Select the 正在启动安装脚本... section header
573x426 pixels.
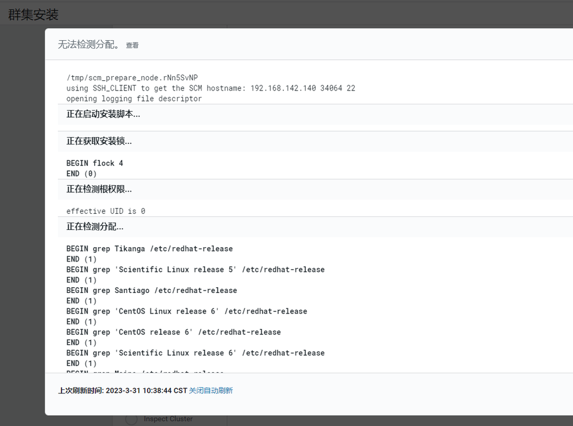pos(315,114)
